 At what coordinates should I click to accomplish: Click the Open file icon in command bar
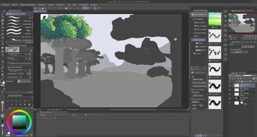click(x=43, y=8)
